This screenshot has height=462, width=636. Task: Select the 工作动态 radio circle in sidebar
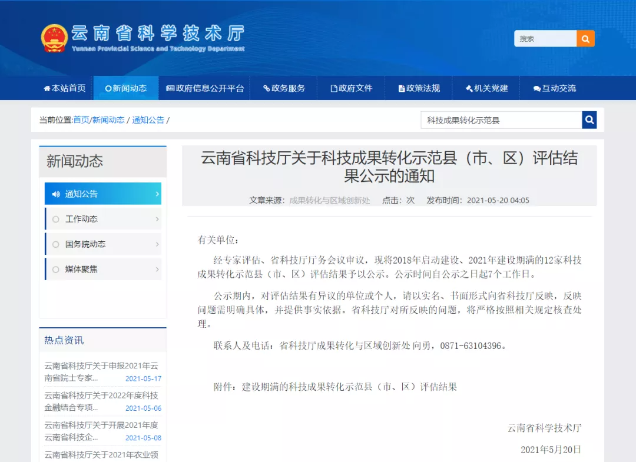pos(56,219)
